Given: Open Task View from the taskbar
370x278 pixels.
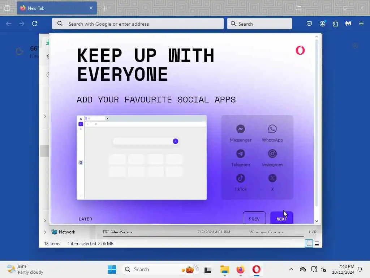Looking at the screenshot, I should [x=208, y=270].
